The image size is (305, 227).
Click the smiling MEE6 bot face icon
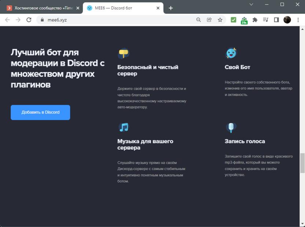tap(231, 53)
